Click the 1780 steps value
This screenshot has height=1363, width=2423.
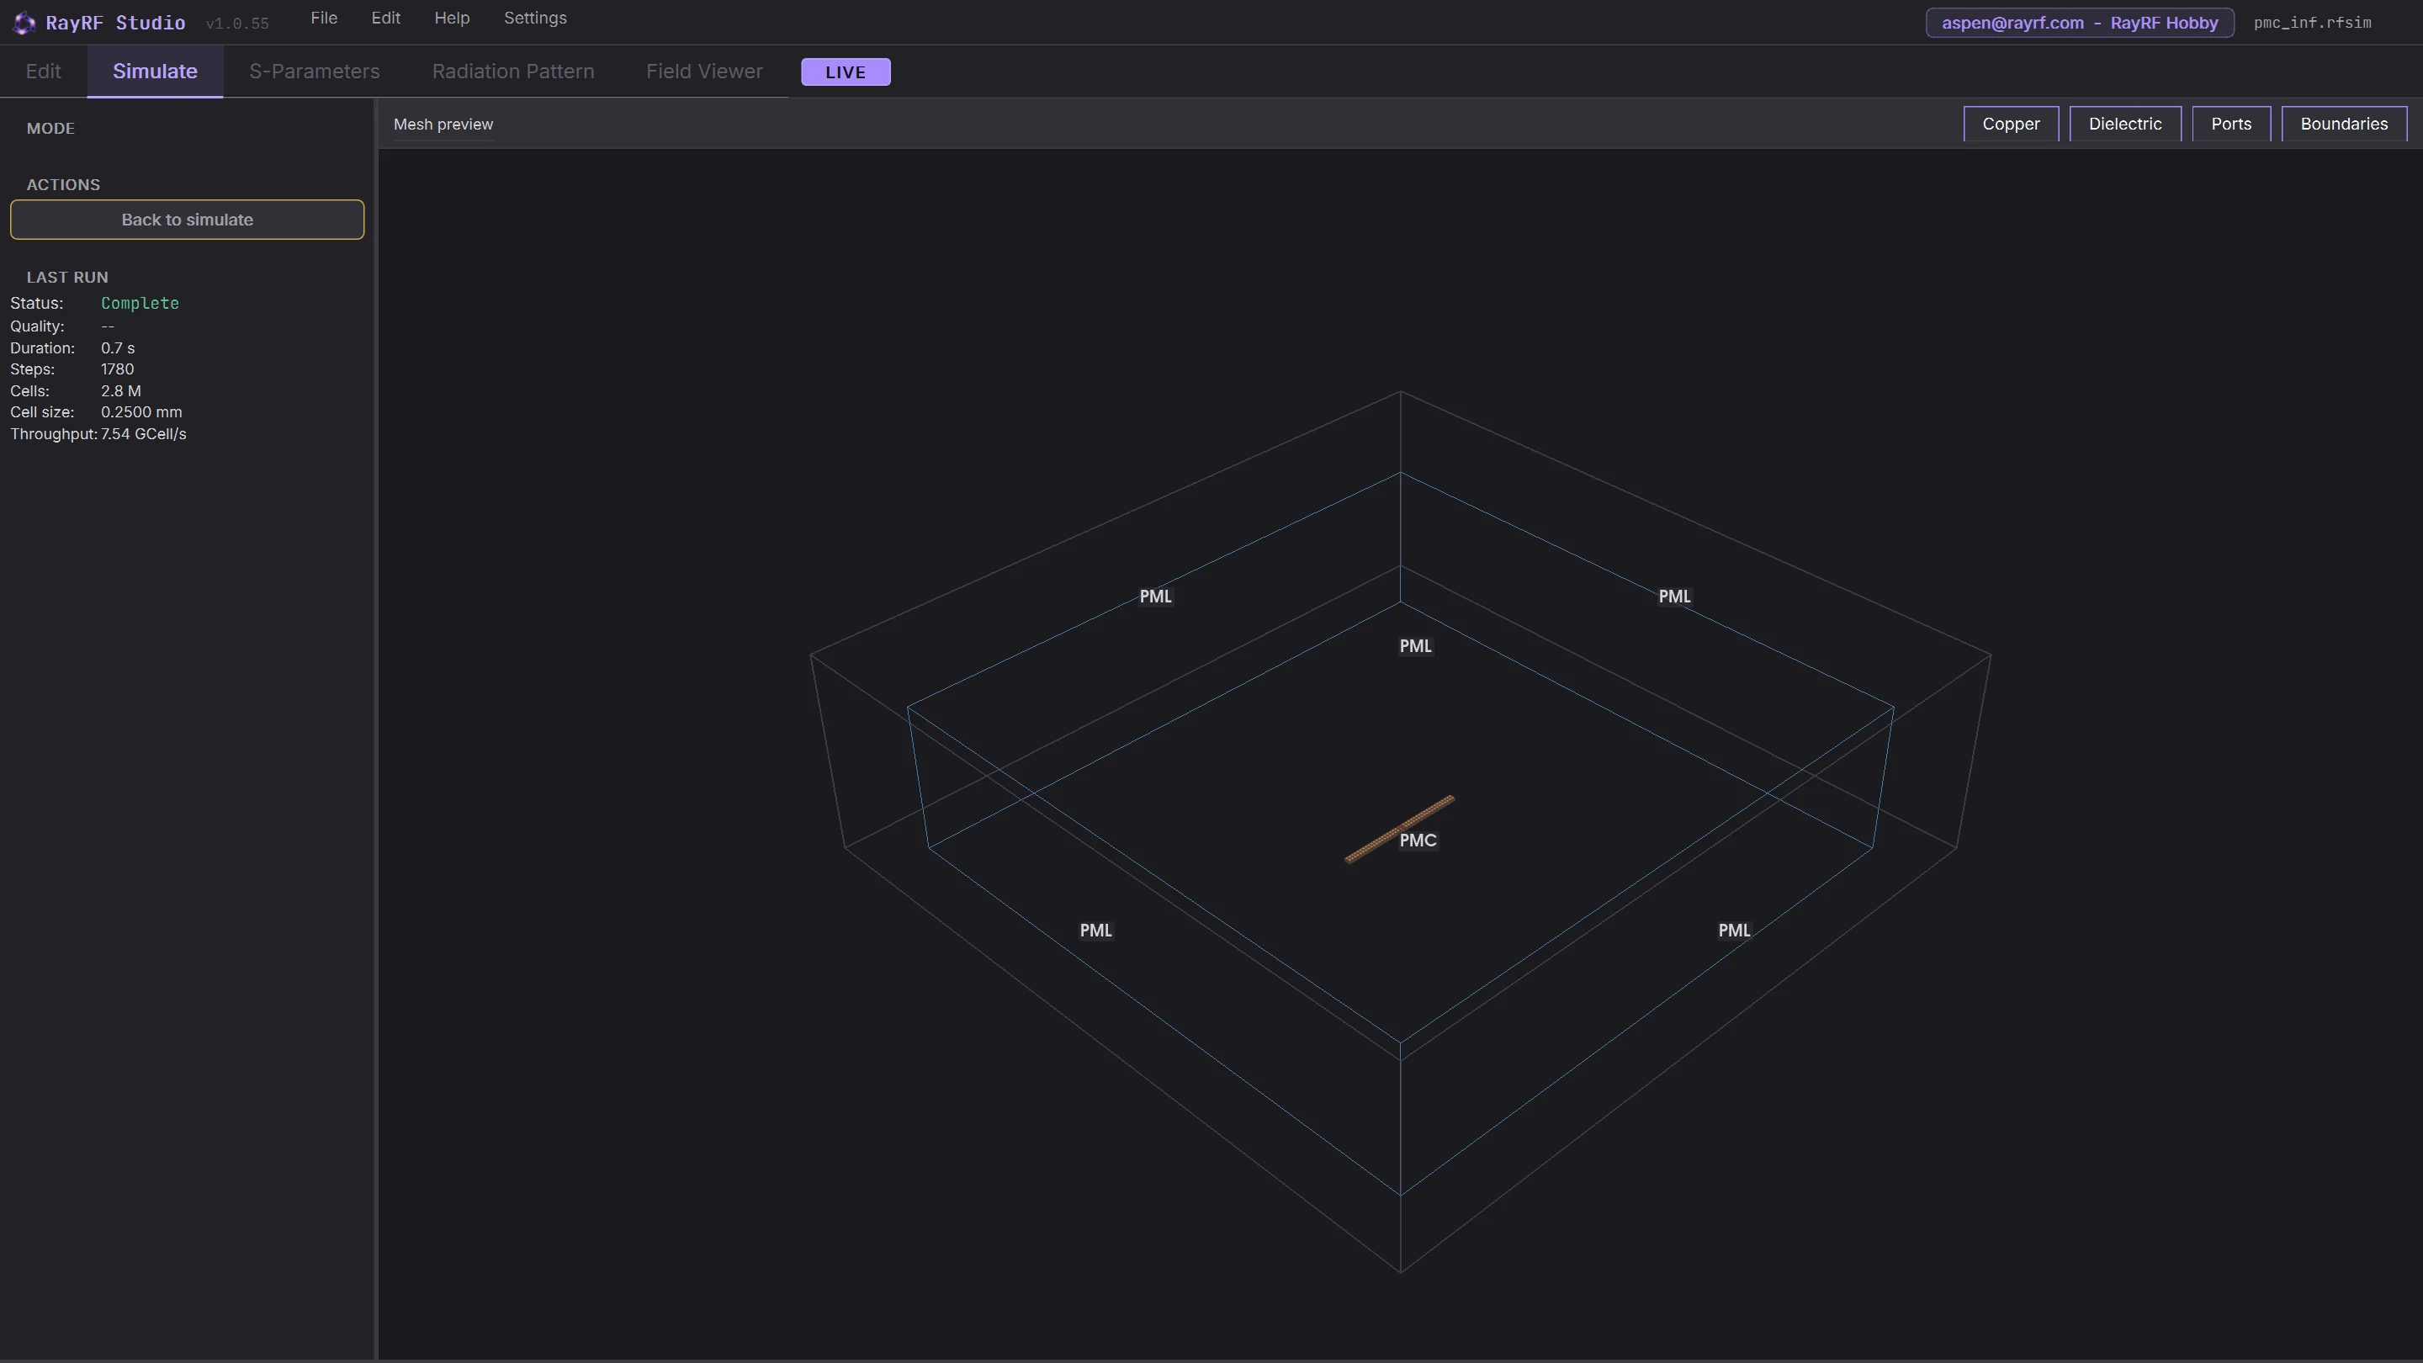[118, 369]
